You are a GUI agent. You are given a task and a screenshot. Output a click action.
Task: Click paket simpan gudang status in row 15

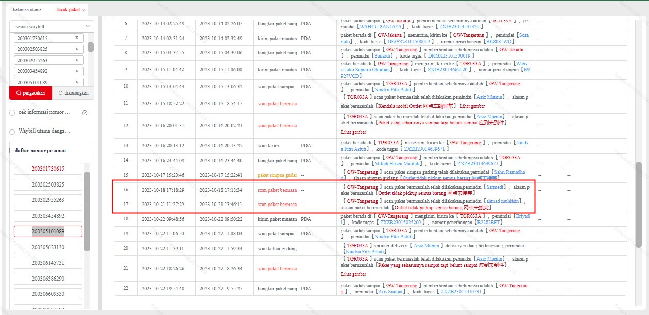(x=277, y=175)
